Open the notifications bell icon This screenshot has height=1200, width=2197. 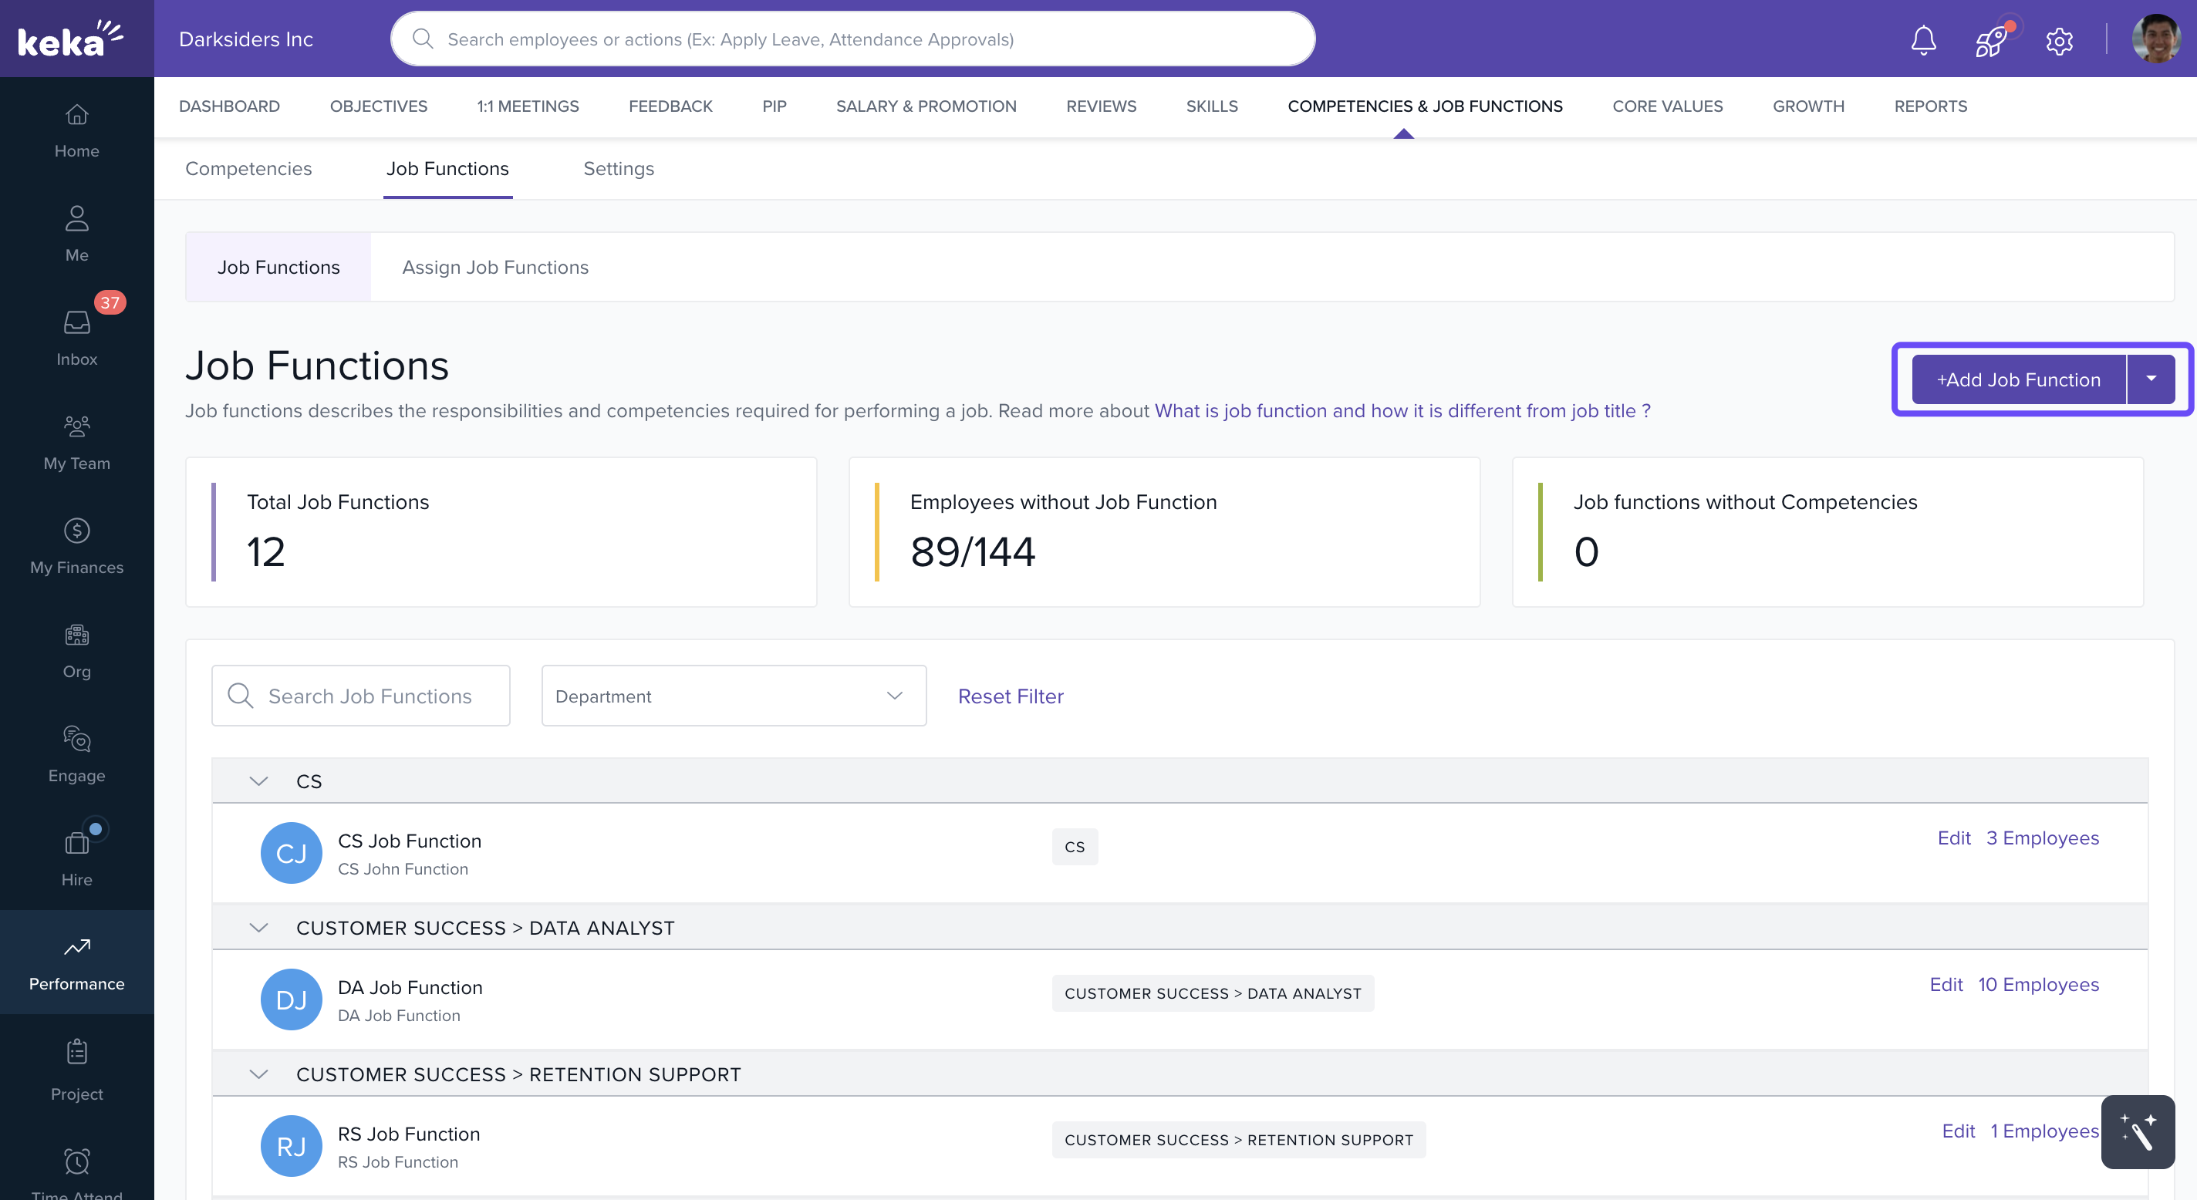coord(1923,39)
